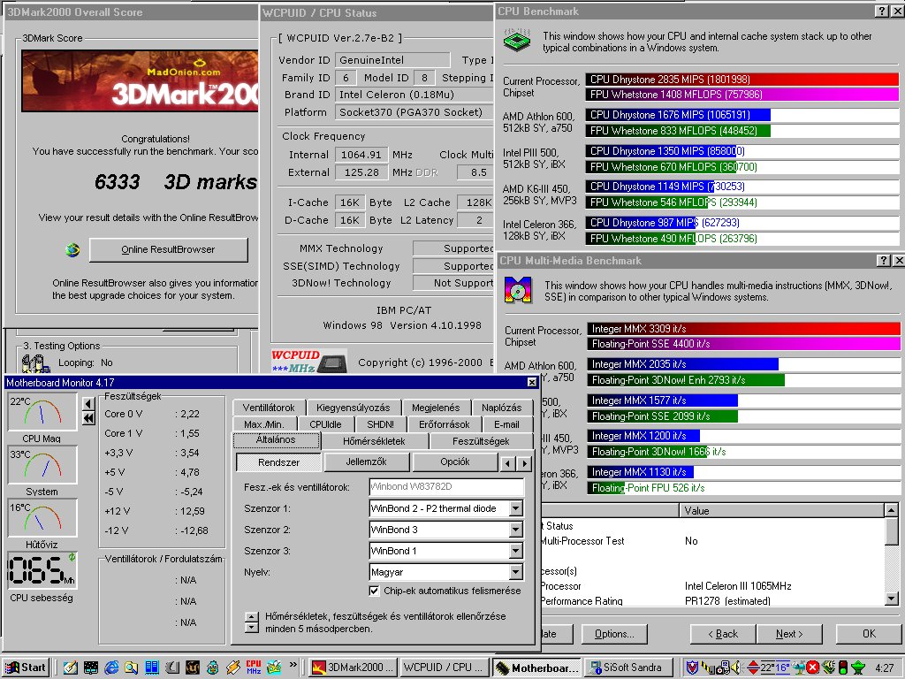
Task: Click the left tab-scroll arrow next to Opciók
Action: tap(508, 462)
